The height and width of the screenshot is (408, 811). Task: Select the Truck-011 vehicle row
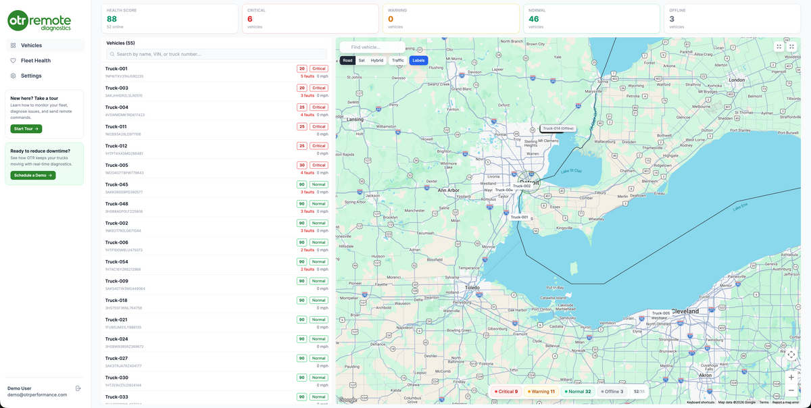pyautogui.click(x=216, y=130)
